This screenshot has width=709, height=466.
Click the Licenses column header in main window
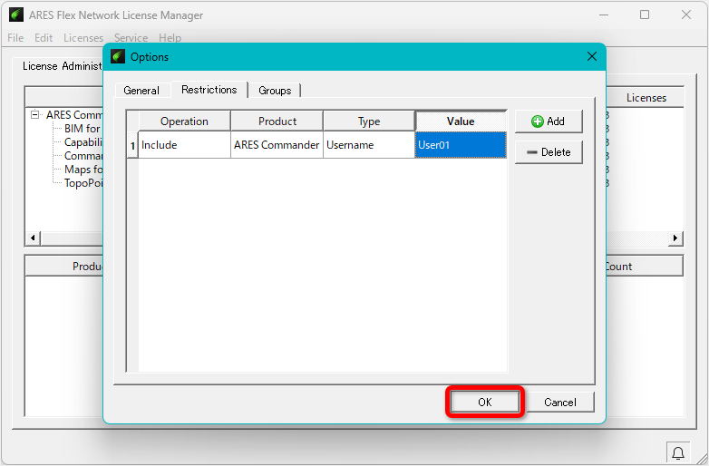coord(646,98)
